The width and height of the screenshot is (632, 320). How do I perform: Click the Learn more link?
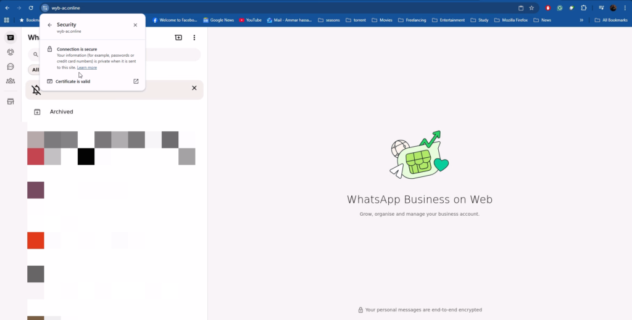(x=87, y=67)
